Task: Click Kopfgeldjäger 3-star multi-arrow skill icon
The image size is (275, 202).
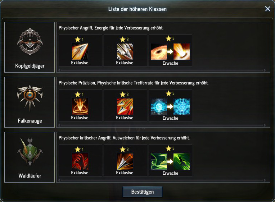Action: [125, 52]
